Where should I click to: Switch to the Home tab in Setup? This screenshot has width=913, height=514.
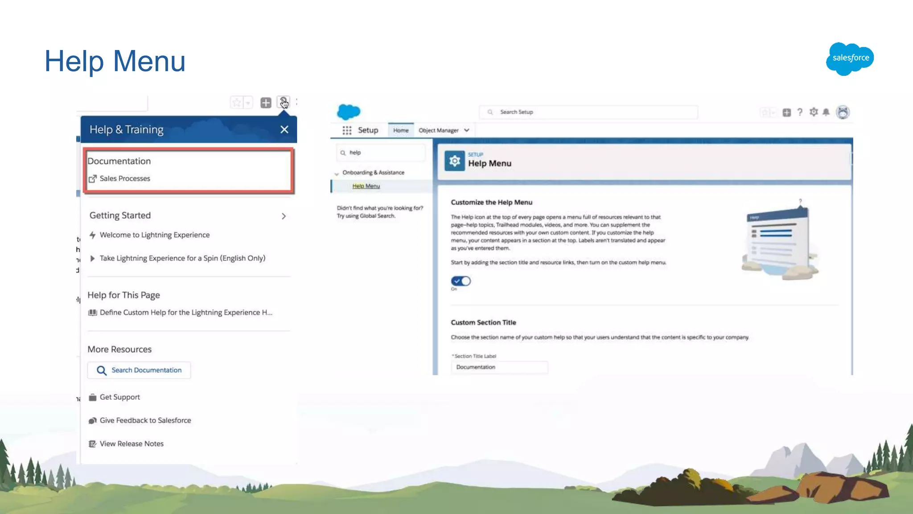pos(401,130)
